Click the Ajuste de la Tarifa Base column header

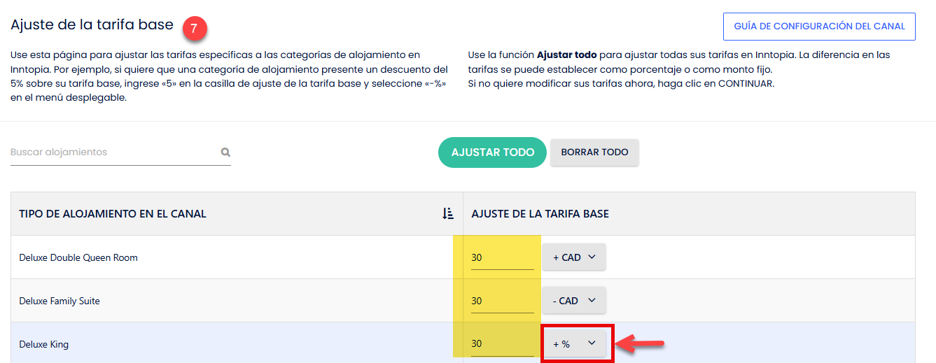coord(540,214)
